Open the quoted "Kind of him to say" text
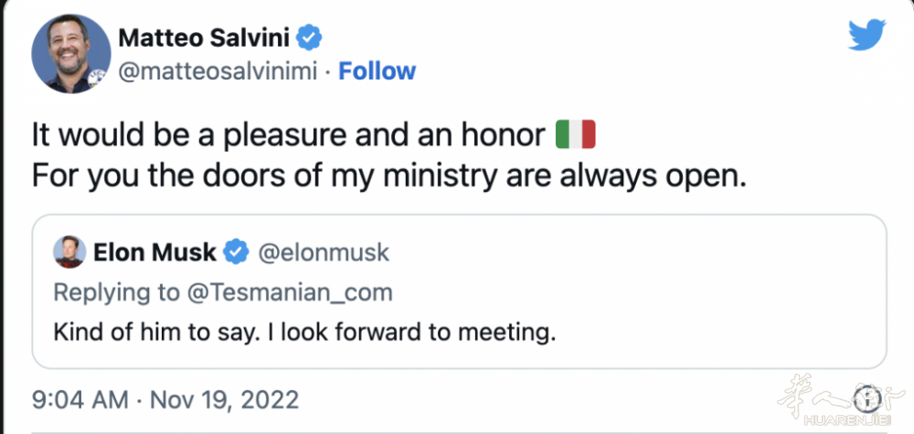 click(304, 332)
